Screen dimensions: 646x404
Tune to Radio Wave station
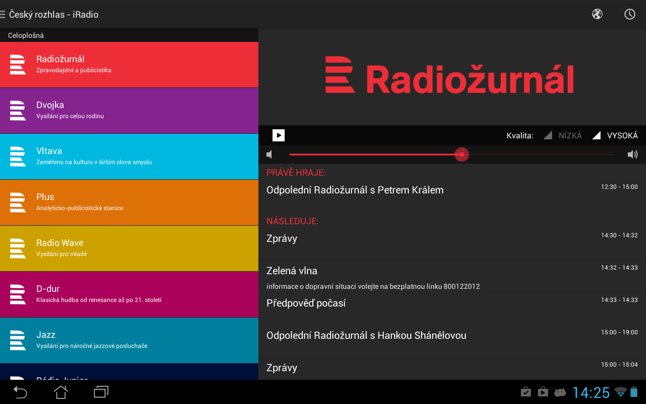(x=129, y=248)
